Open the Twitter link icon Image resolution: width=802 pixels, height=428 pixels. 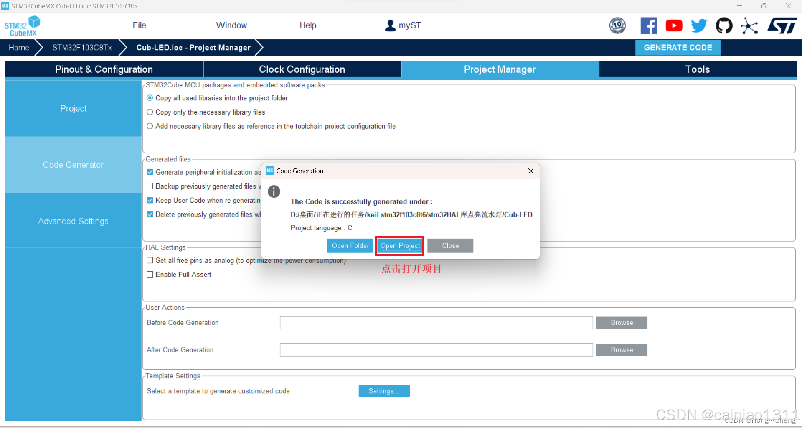pos(699,25)
